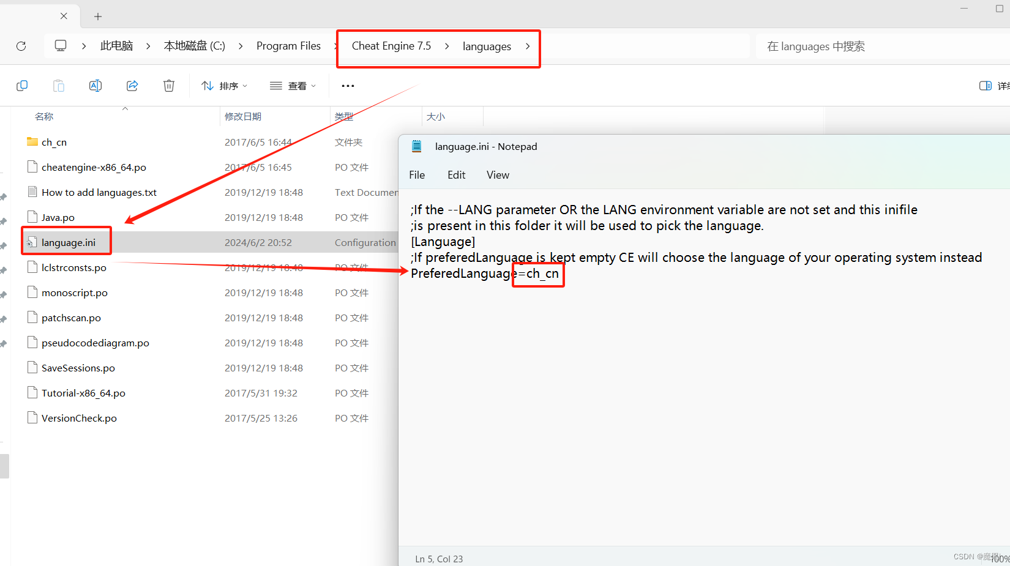Viewport: 1010px width, 566px height.
Task: Click the ch_cn folder icon
Action: coord(32,142)
